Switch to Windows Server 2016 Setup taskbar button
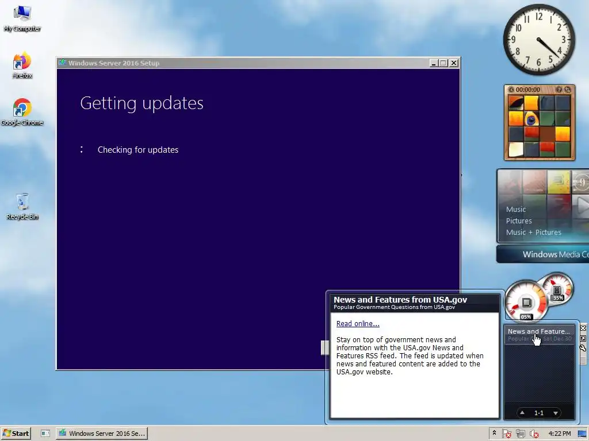This screenshot has width=589, height=441. point(102,434)
